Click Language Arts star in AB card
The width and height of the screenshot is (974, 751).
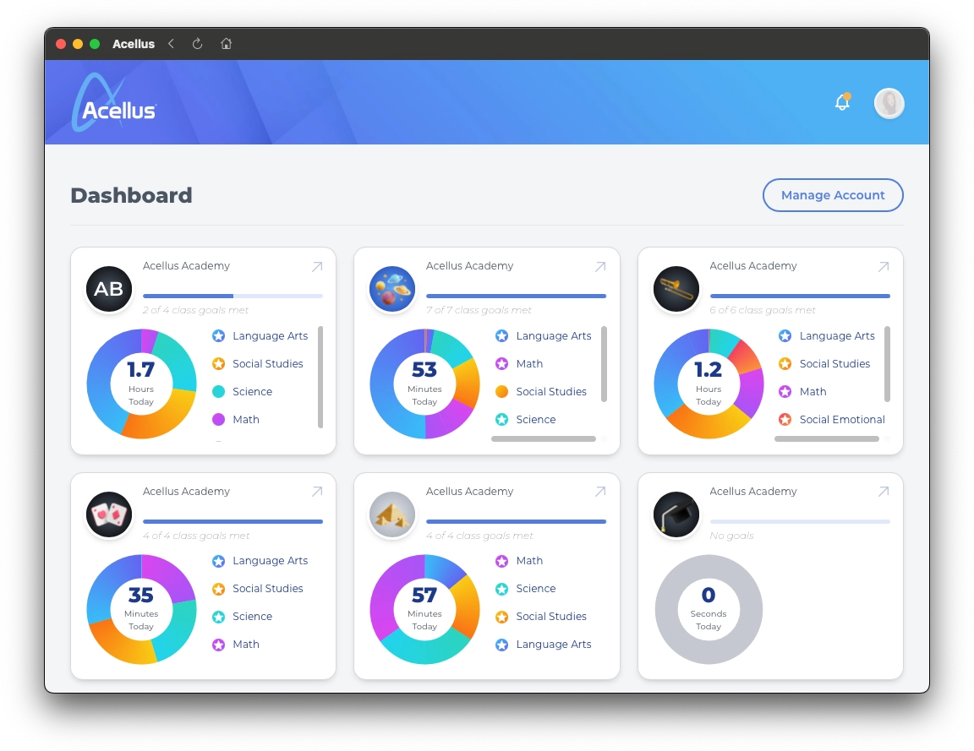point(219,335)
